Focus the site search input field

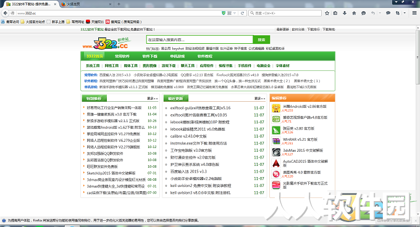tap(199, 39)
